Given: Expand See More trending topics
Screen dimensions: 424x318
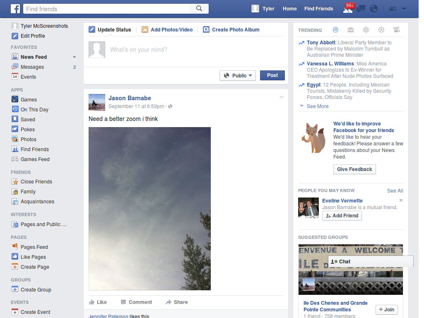Looking at the screenshot, I should click(x=318, y=106).
